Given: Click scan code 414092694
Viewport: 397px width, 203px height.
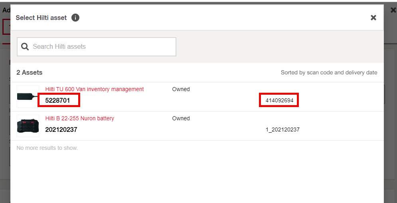Looking at the screenshot, I should point(279,100).
